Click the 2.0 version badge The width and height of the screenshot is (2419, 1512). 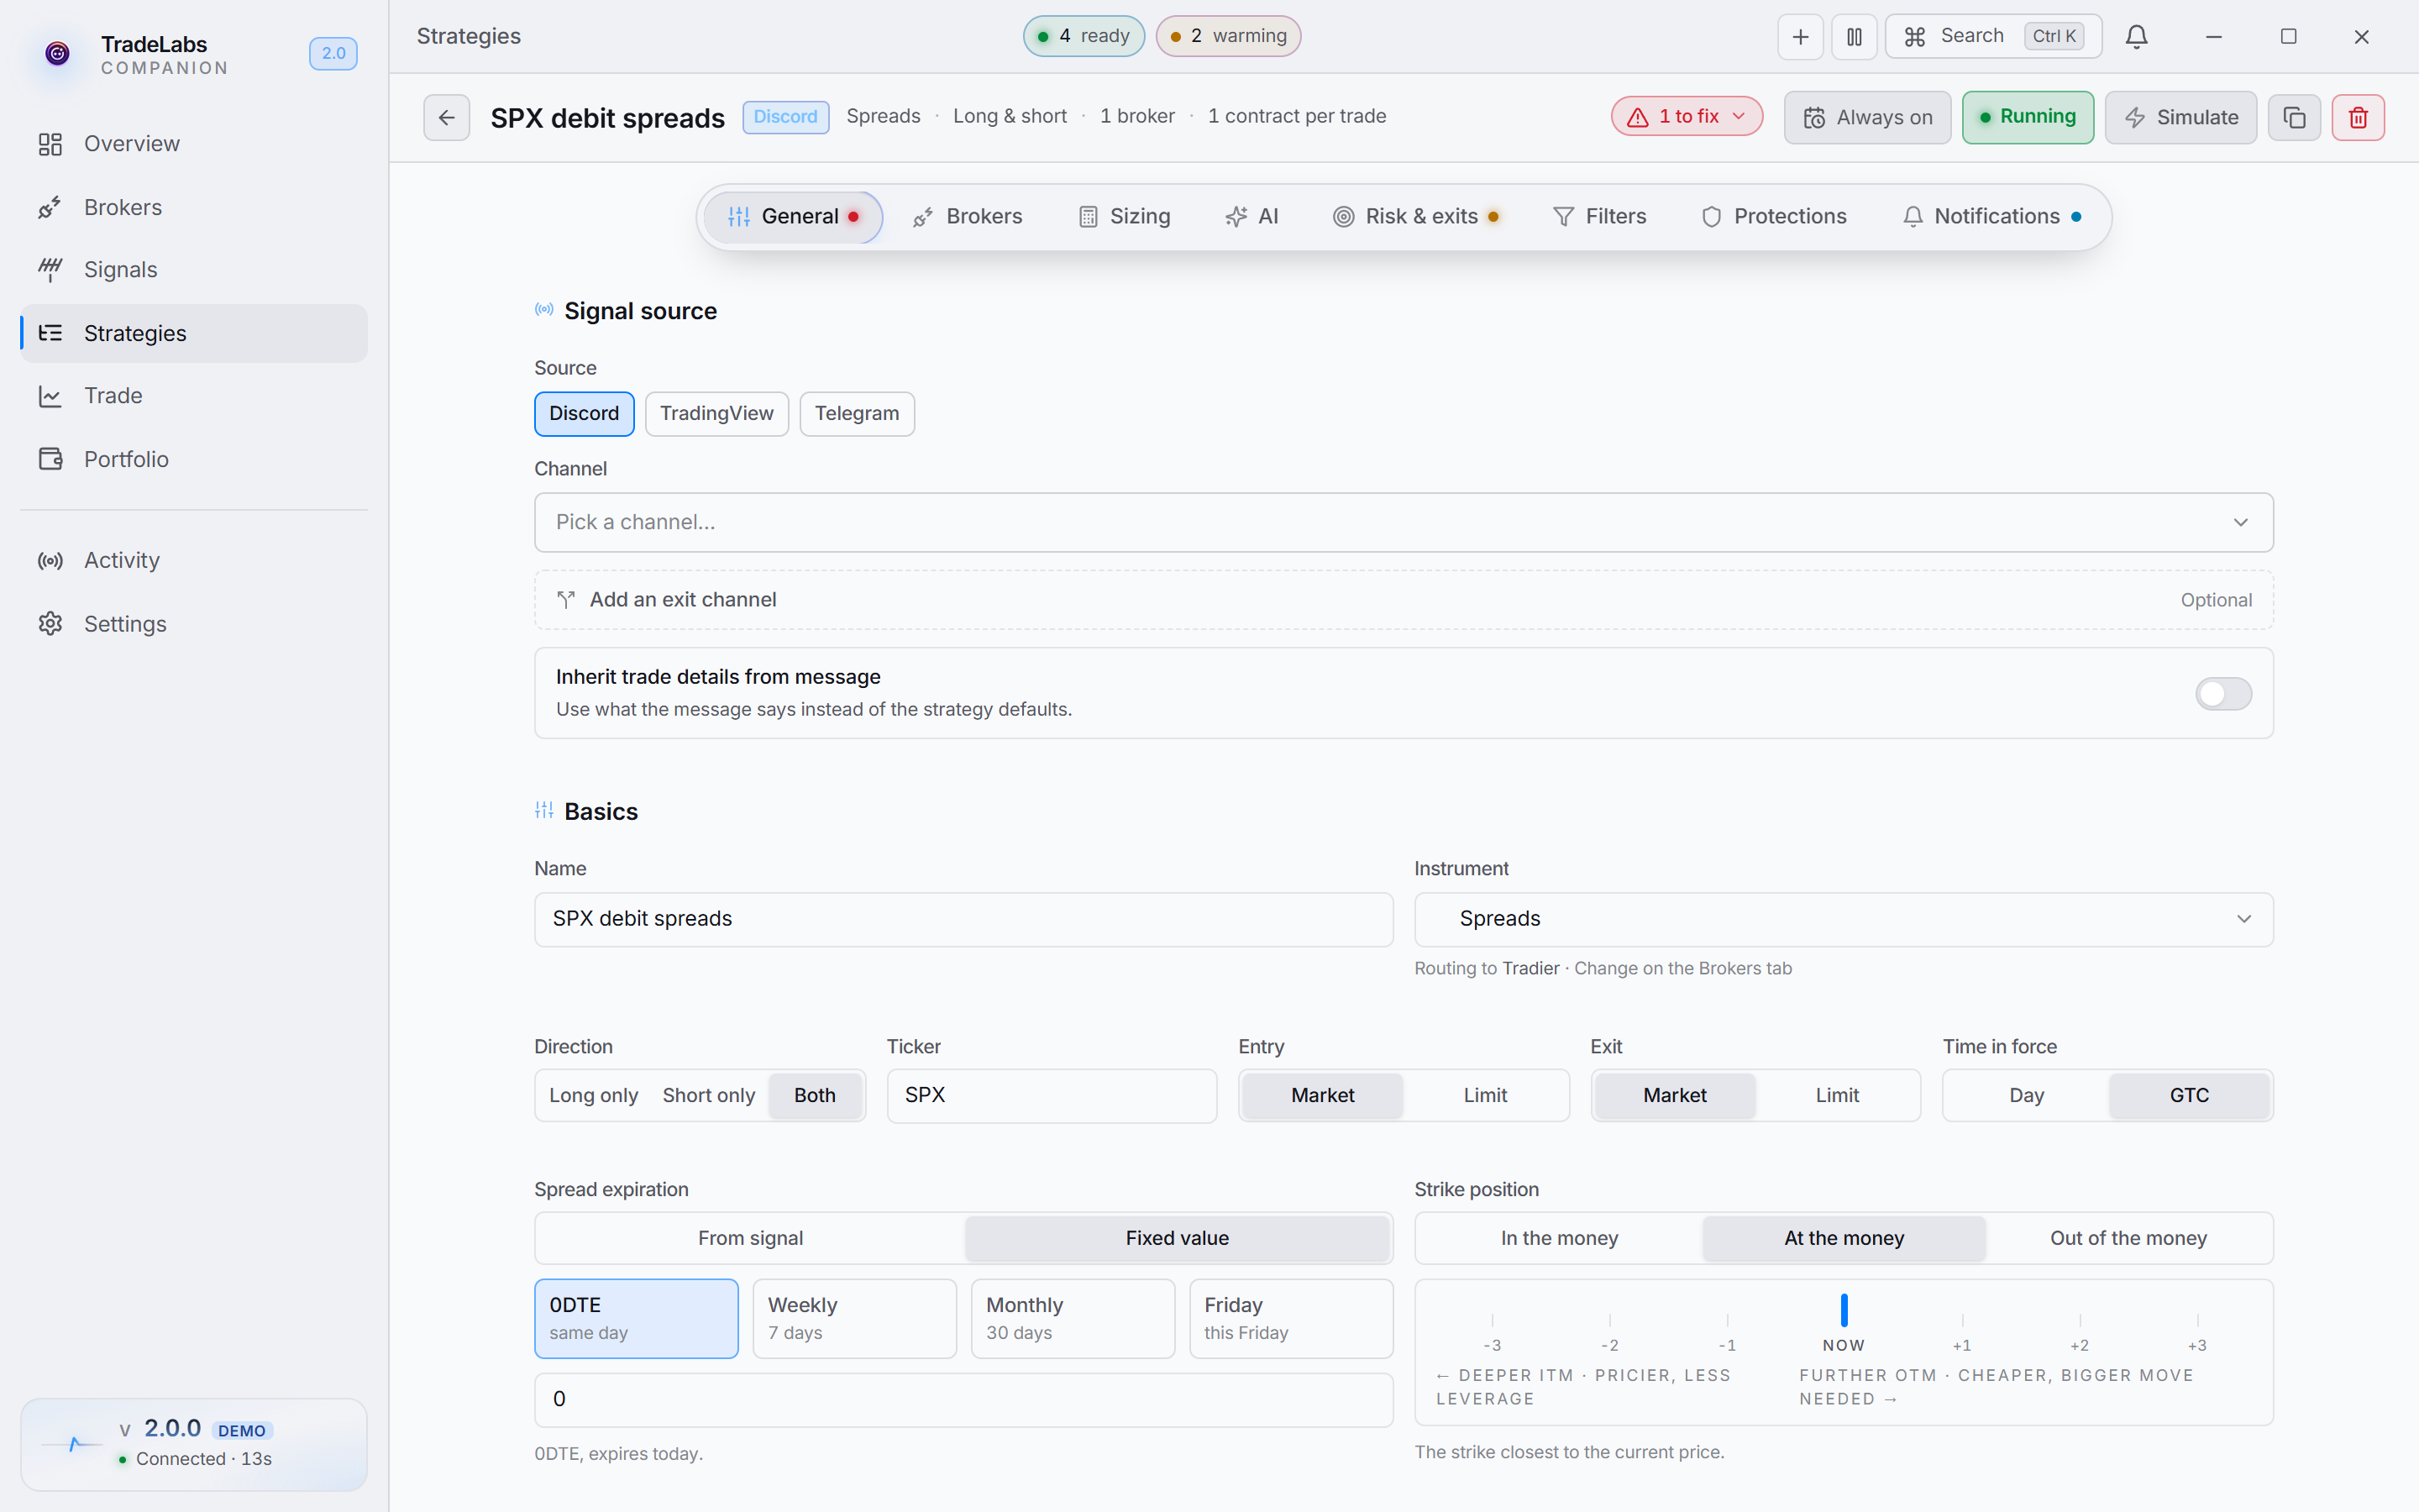pyautogui.click(x=333, y=53)
